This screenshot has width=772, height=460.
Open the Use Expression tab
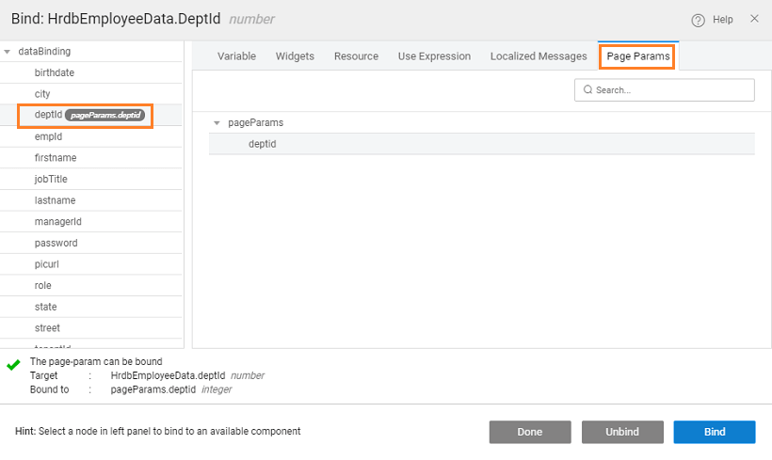pyautogui.click(x=434, y=56)
